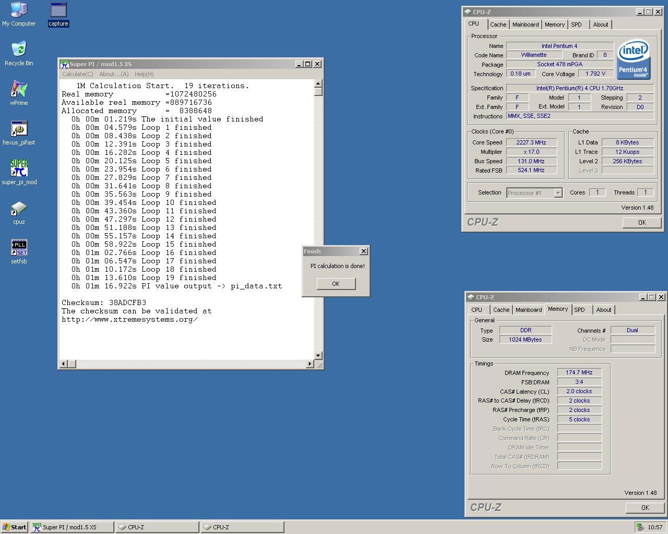
Task: Select the second CPU-Z taskbar button
Action: click(242, 527)
